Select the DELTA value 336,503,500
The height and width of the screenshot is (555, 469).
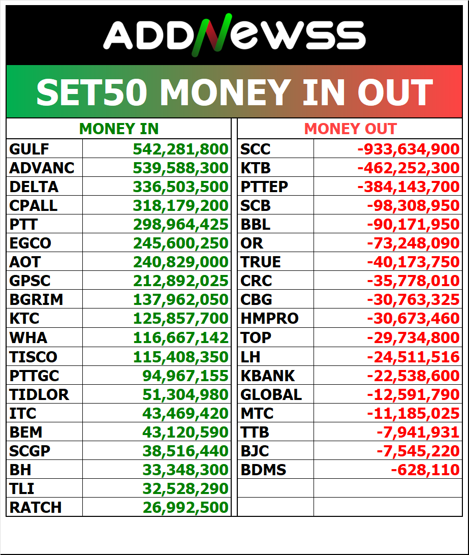click(180, 187)
